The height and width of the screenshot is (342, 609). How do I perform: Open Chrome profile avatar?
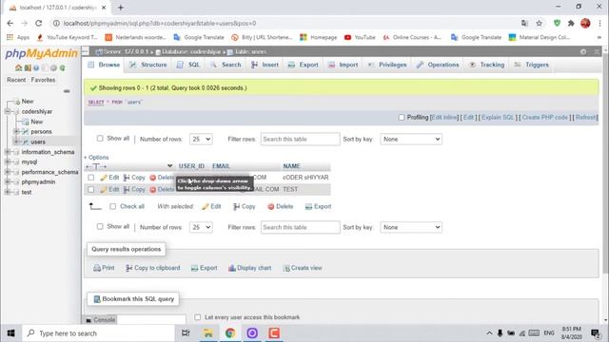[585, 23]
